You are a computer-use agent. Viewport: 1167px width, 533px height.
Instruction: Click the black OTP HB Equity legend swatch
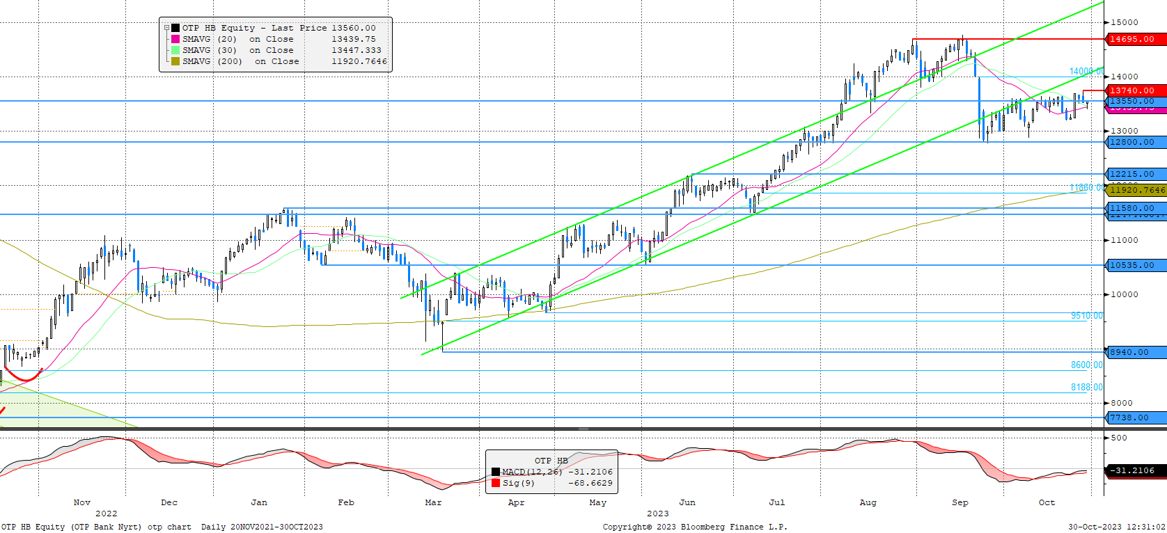tap(175, 28)
